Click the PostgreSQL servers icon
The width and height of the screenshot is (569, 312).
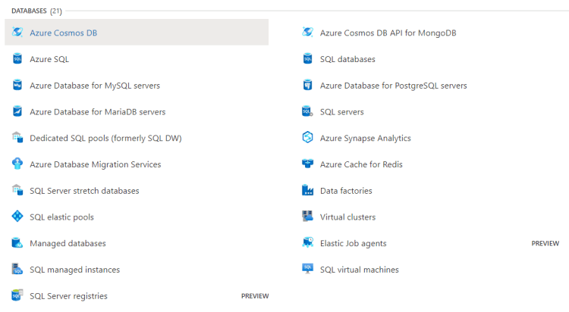308,85
